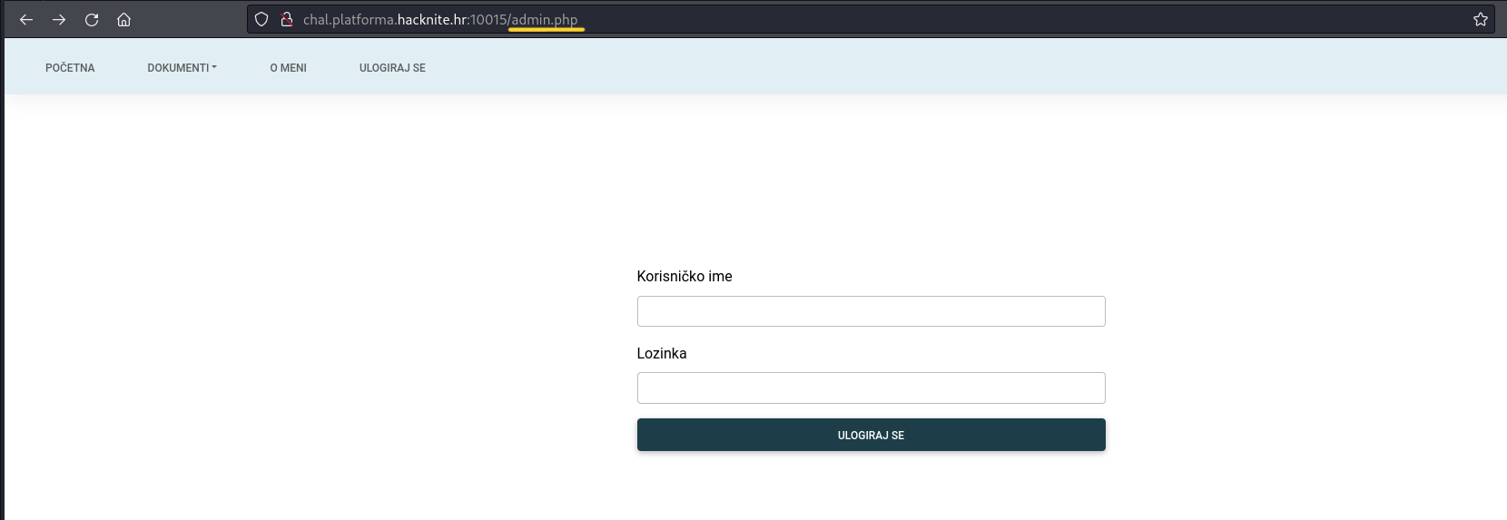Click the Lozinka label
The height and width of the screenshot is (520, 1507).
click(x=662, y=353)
